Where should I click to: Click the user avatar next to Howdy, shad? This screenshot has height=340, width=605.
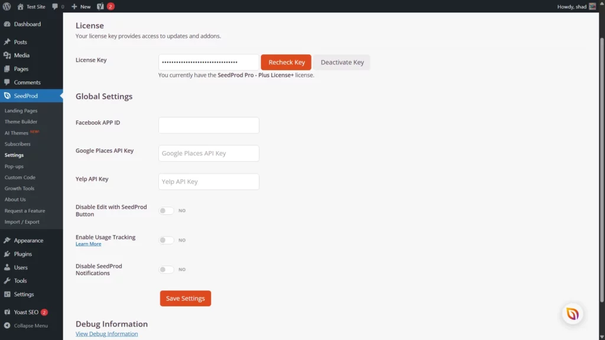tap(592, 6)
